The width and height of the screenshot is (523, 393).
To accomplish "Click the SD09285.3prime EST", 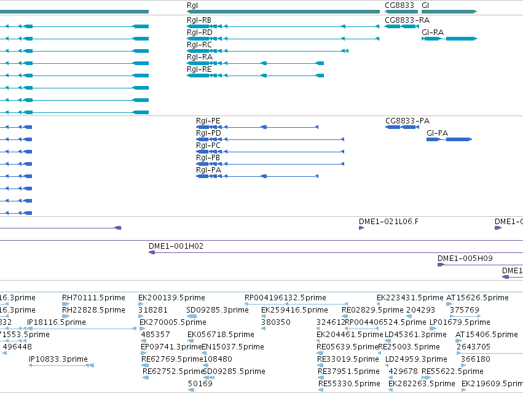I will tap(192, 316).
